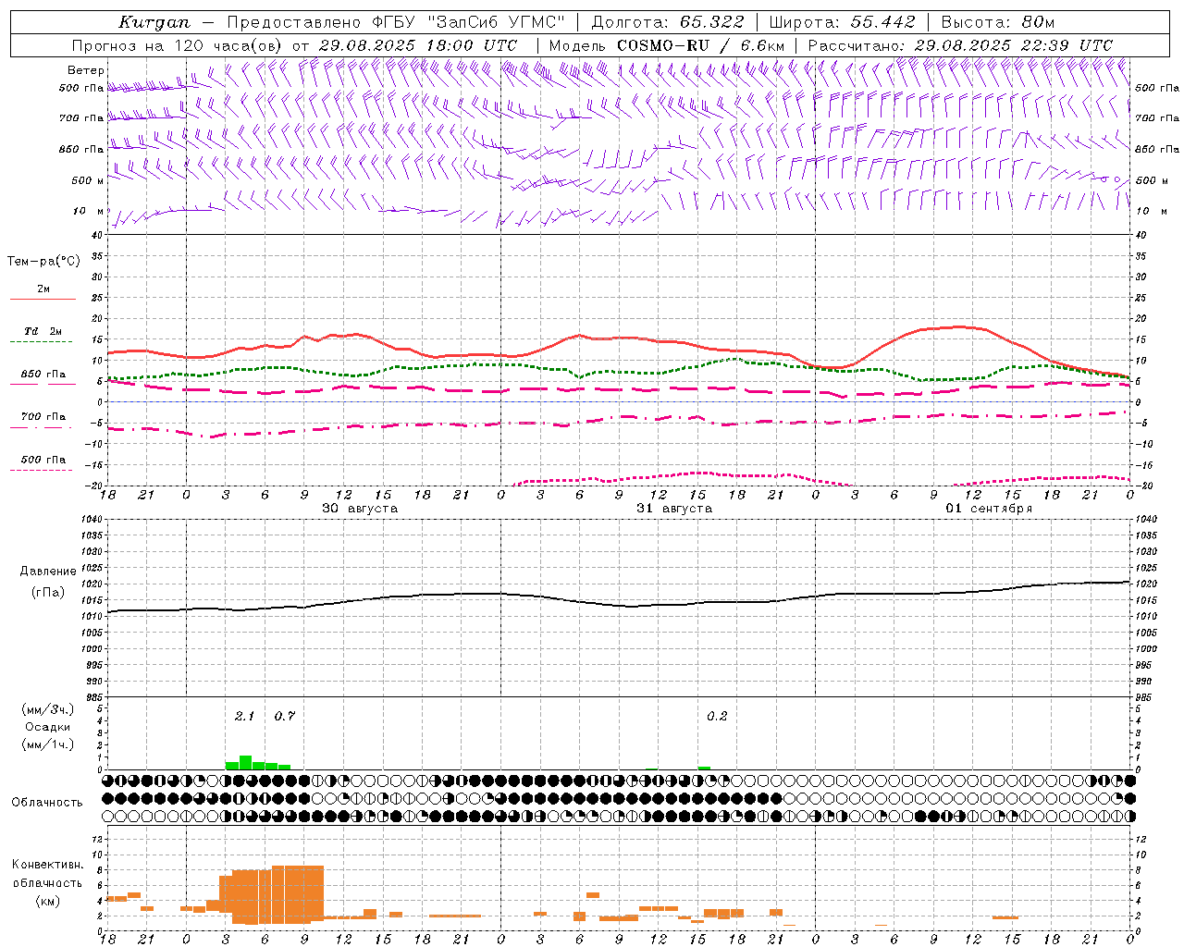
Task: Select the 'Модель COSMO-RU / 6.6км' text
Action: click(667, 45)
